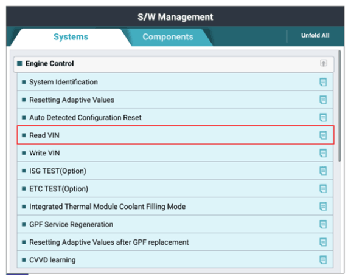This screenshot has width=351, height=280.
Task: Select the Read VIN function
Action: coord(175,135)
